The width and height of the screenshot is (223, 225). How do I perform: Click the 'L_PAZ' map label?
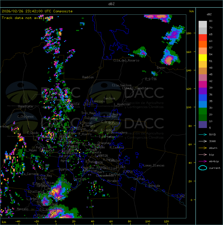click(181, 196)
